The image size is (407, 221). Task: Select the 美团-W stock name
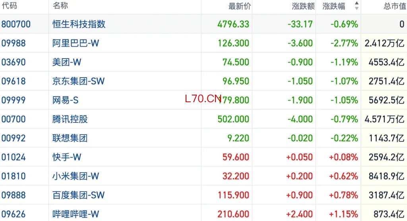pyautogui.click(x=67, y=62)
